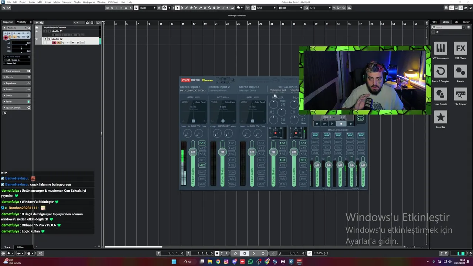Click the Stop transport button
The image size is (473, 266).
pyautogui.click(x=244, y=253)
